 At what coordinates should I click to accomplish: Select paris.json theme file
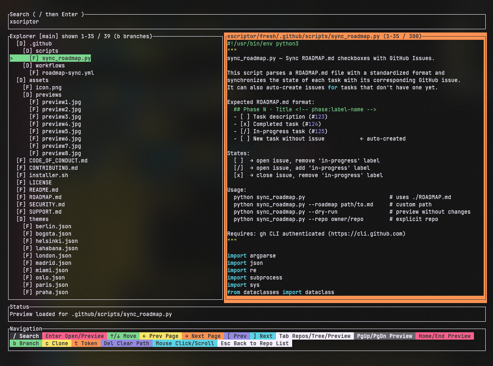[45, 285]
